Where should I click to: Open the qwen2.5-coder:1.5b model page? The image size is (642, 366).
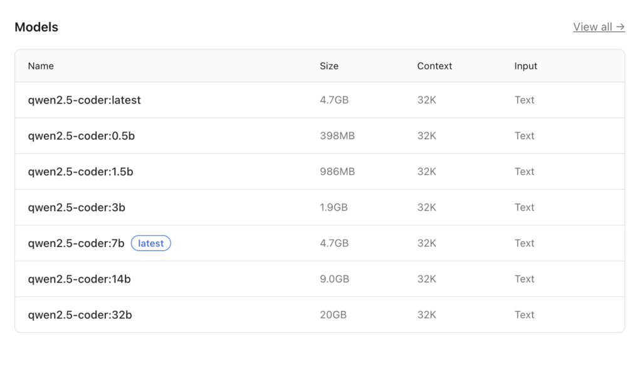click(x=80, y=172)
